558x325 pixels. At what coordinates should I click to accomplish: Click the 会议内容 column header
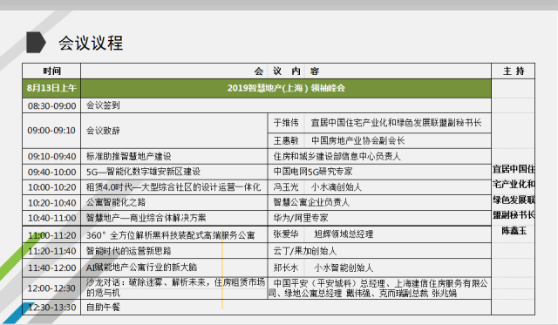tap(286, 71)
